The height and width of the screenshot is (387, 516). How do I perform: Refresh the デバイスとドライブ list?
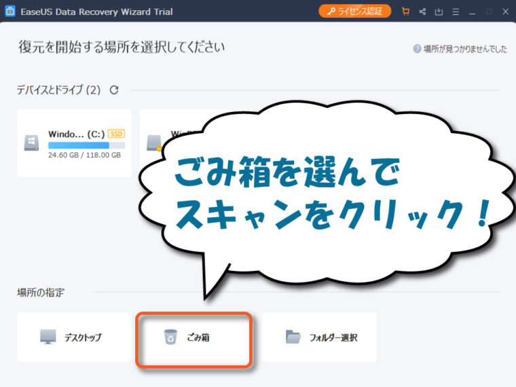tap(114, 90)
